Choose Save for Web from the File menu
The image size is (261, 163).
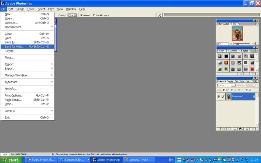28,47
